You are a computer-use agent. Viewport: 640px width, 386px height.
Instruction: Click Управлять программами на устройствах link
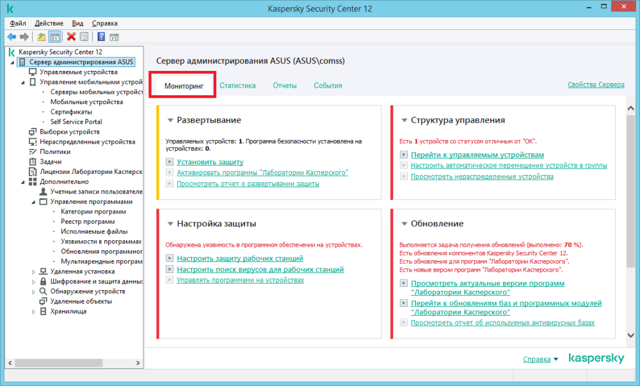coord(241,280)
